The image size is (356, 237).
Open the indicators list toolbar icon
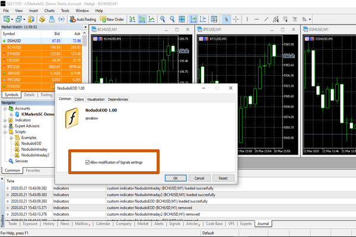click(214, 20)
